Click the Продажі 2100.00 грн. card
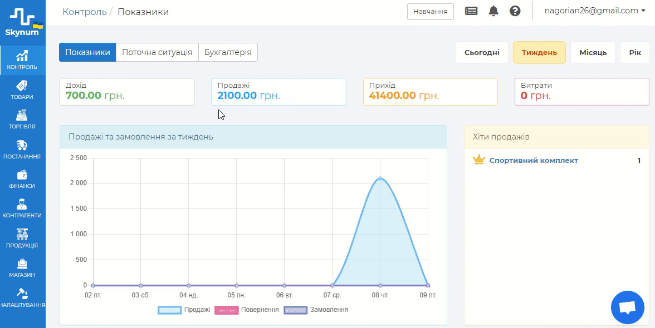Image resolution: width=655 pixels, height=328 pixels. point(278,92)
